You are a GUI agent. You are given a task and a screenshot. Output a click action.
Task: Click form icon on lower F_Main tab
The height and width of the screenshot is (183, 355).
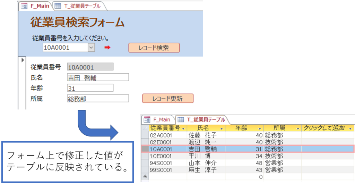coord(147,119)
